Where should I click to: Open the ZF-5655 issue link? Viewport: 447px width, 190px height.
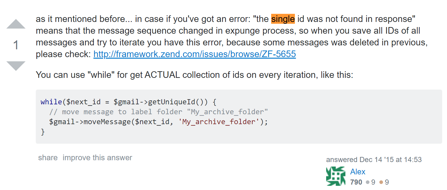click(x=194, y=54)
